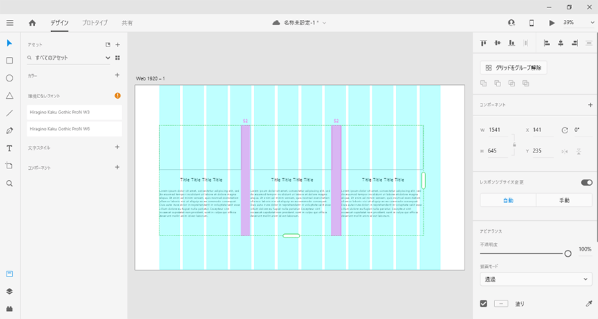The height and width of the screenshot is (319, 598).
Task: Switch to the プロトタイプ tab
Action: tap(95, 23)
